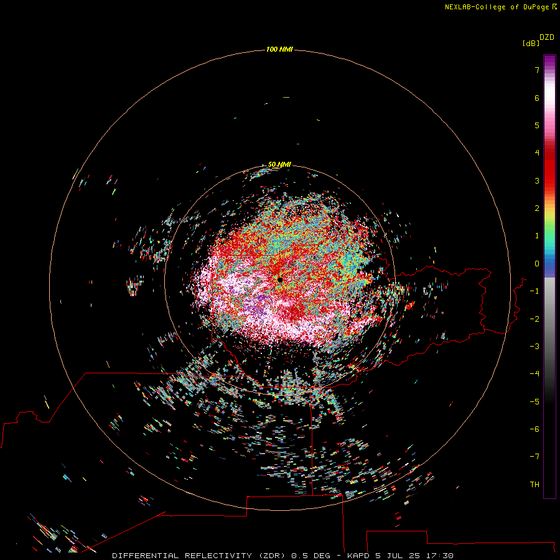Select the 5 value on the scale
560x560 pixels.
pyautogui.click(x=537, y=125)
